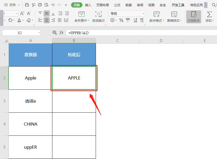Screen dimensions: 217x159
Task: Open Name Box dropdown arrow
Action: [39, 33]
